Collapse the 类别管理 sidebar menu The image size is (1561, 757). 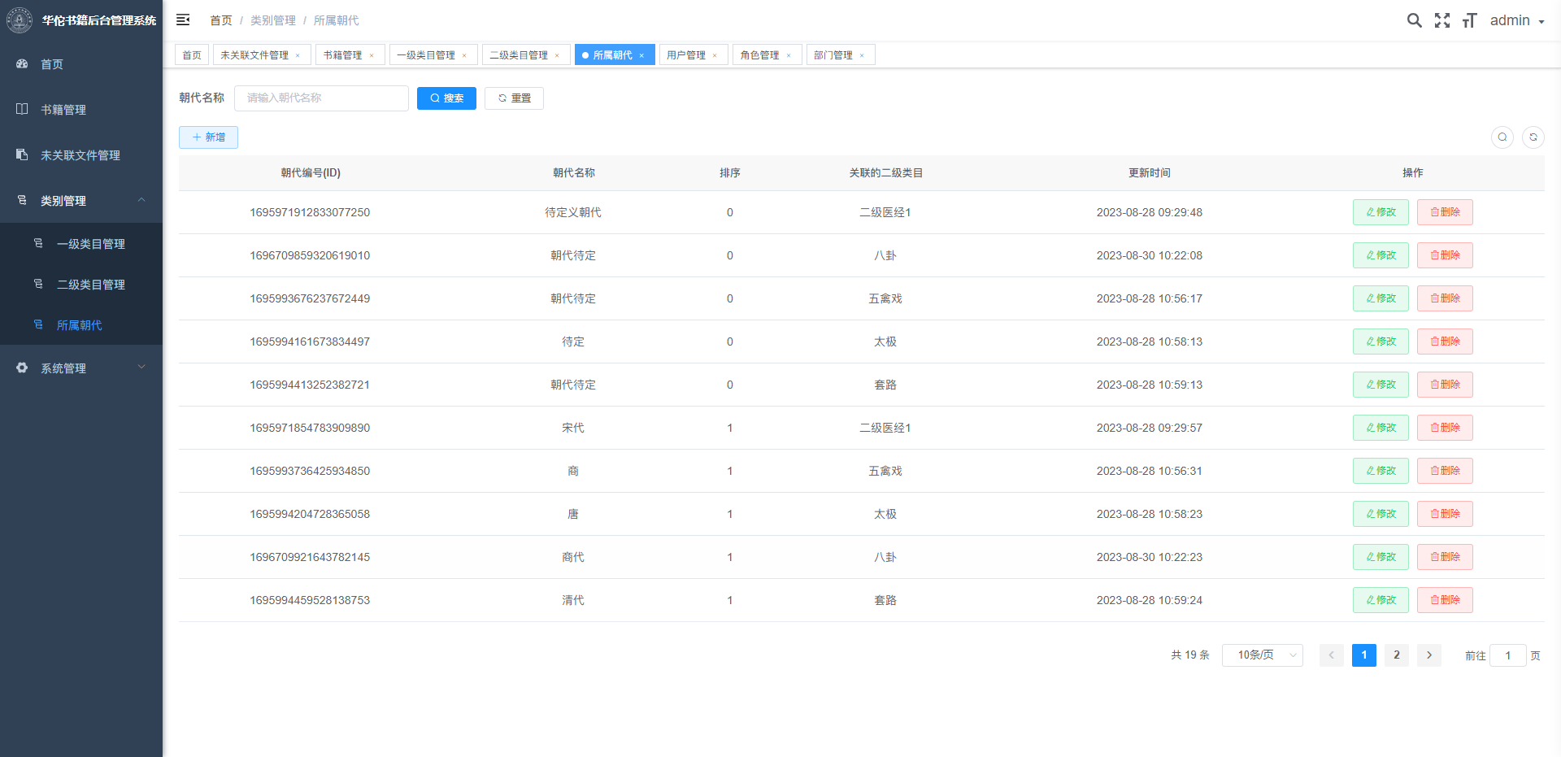[81, 200]
